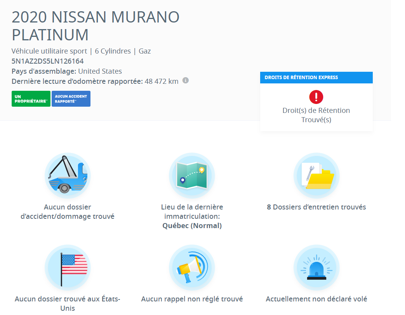Click Aucun dossier d'accident/dommage trouvé label
Image resolution: width=405 pixels, height=315 pixels.
click(68, 211)
